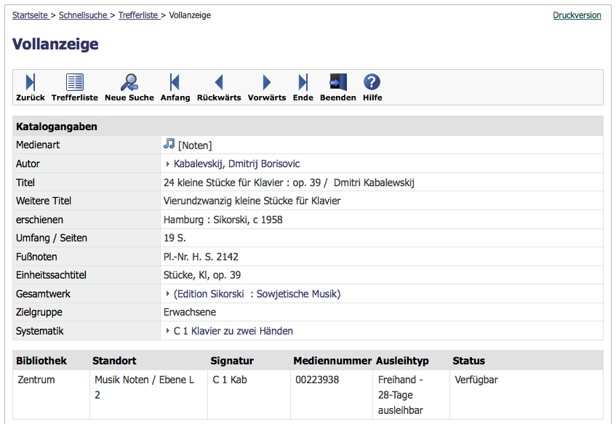Jump to Anfang using first-record icon

pyautogui.click(x=175, y=82)
